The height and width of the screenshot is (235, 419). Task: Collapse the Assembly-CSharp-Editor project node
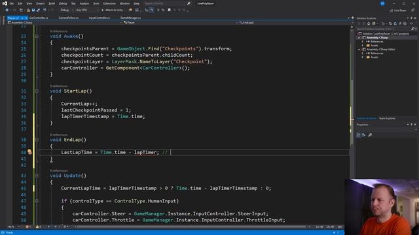pos(359,50)
